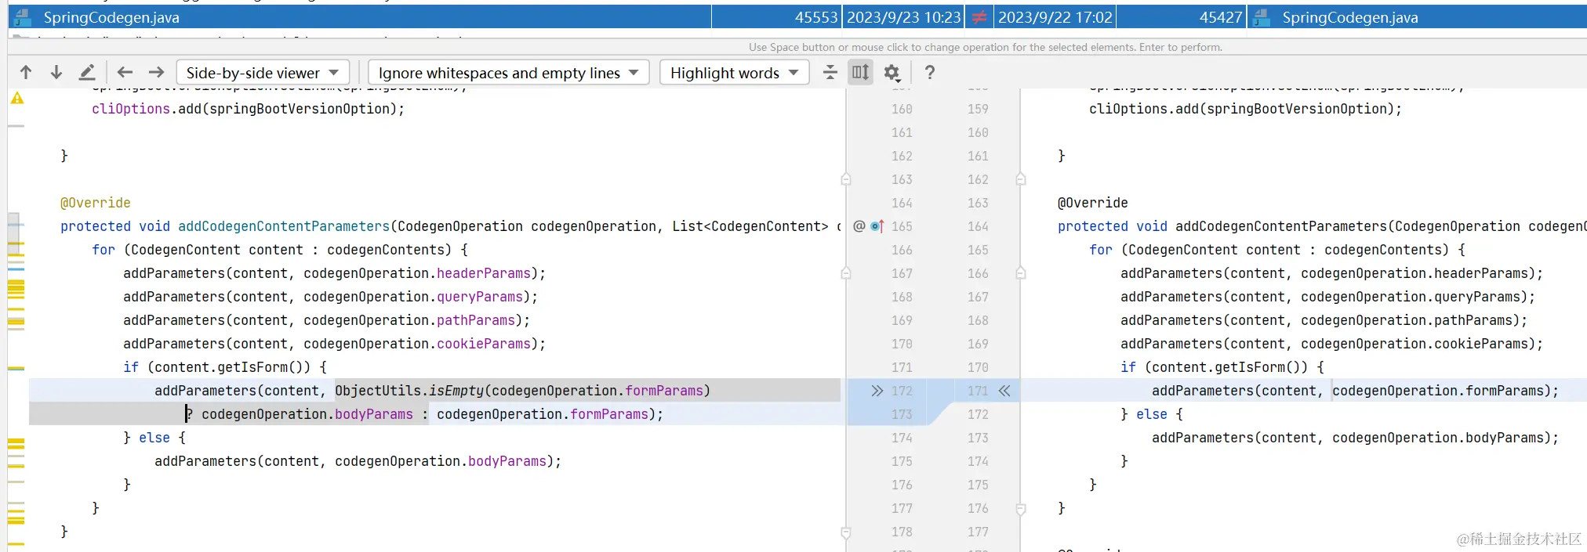The width and height of the screenshot is (1587, 552).
Task: Click bodyParams in left ternary line
Action: pyautogui.click(x=374, y=414)
